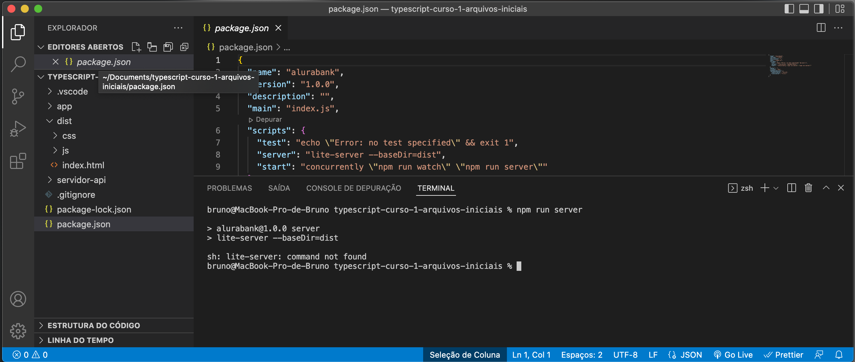Switch to the SAÍDA tab
Image resolution: width=855 pixels, height=362 pixels.
pyautogui.click(x=279, y=188)
